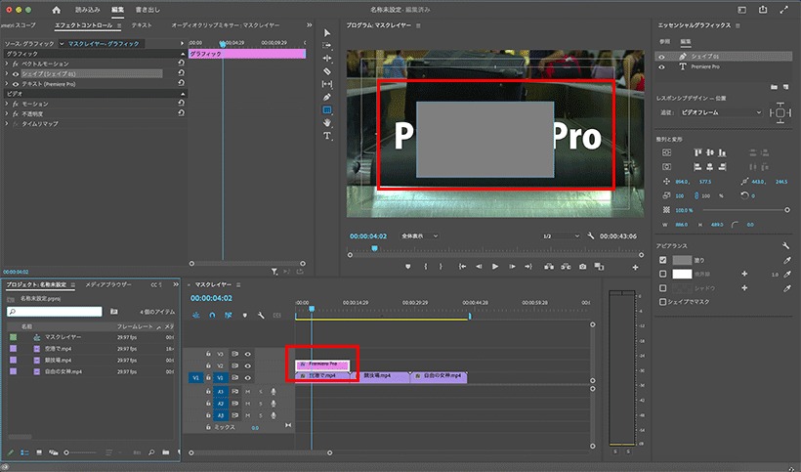Image resolution: width=801 pixels, height=472 pixels.
Task: Select 競技場.mp4 in project panel
Action: (x=59, y=361)
